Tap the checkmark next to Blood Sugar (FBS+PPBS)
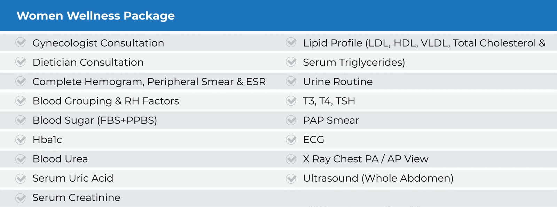 [x=21, y=120]
